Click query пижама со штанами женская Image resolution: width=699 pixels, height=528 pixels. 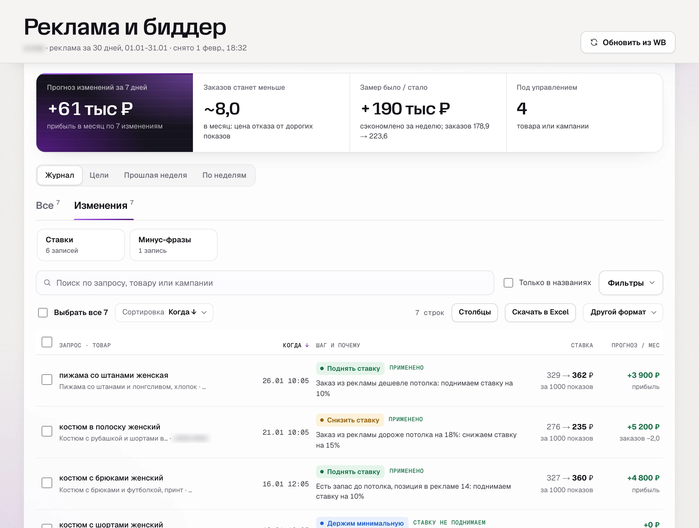click(x=114, y=375)
